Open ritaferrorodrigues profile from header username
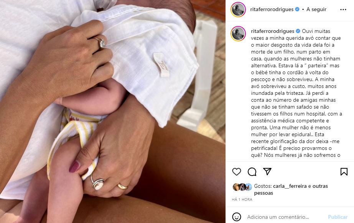This screenshot has width=354, height=223. coord(272,9)
